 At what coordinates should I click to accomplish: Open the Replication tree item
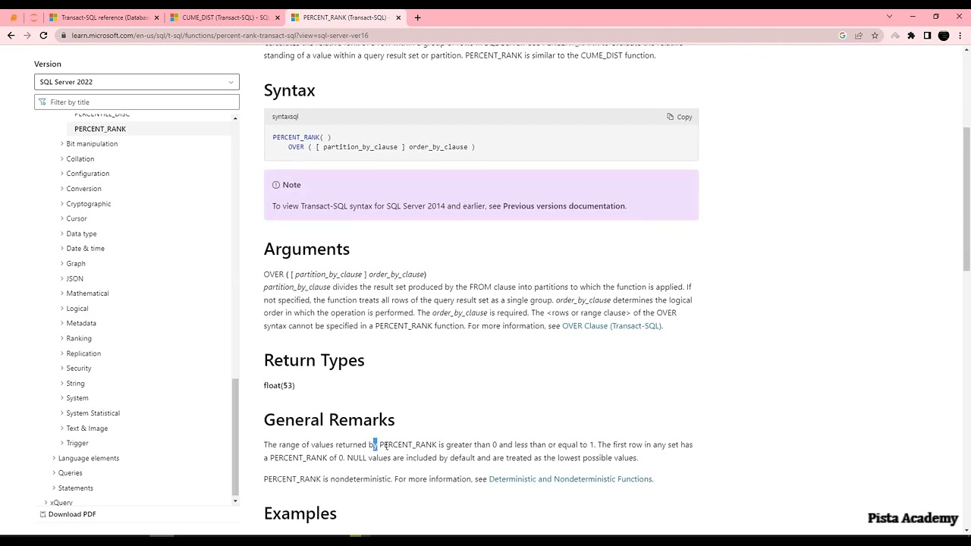[83, 353]
